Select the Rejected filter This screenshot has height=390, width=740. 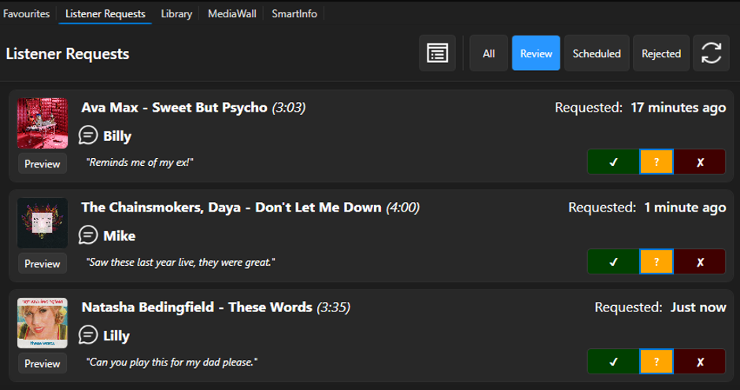click(660, 53)
